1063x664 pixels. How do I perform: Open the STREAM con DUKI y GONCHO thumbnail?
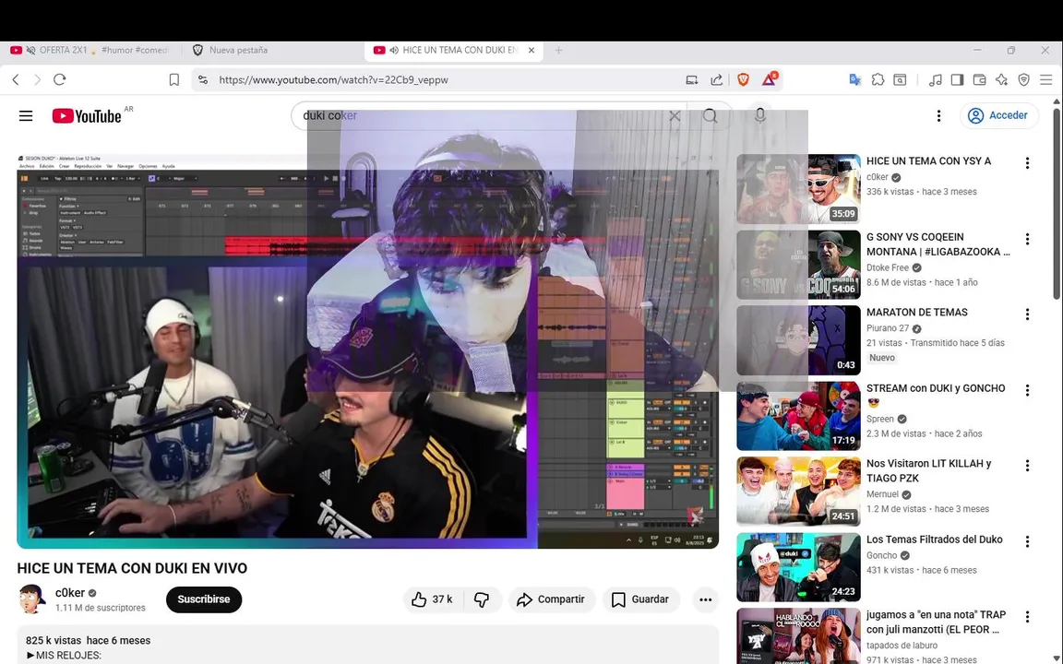(798, 416)
